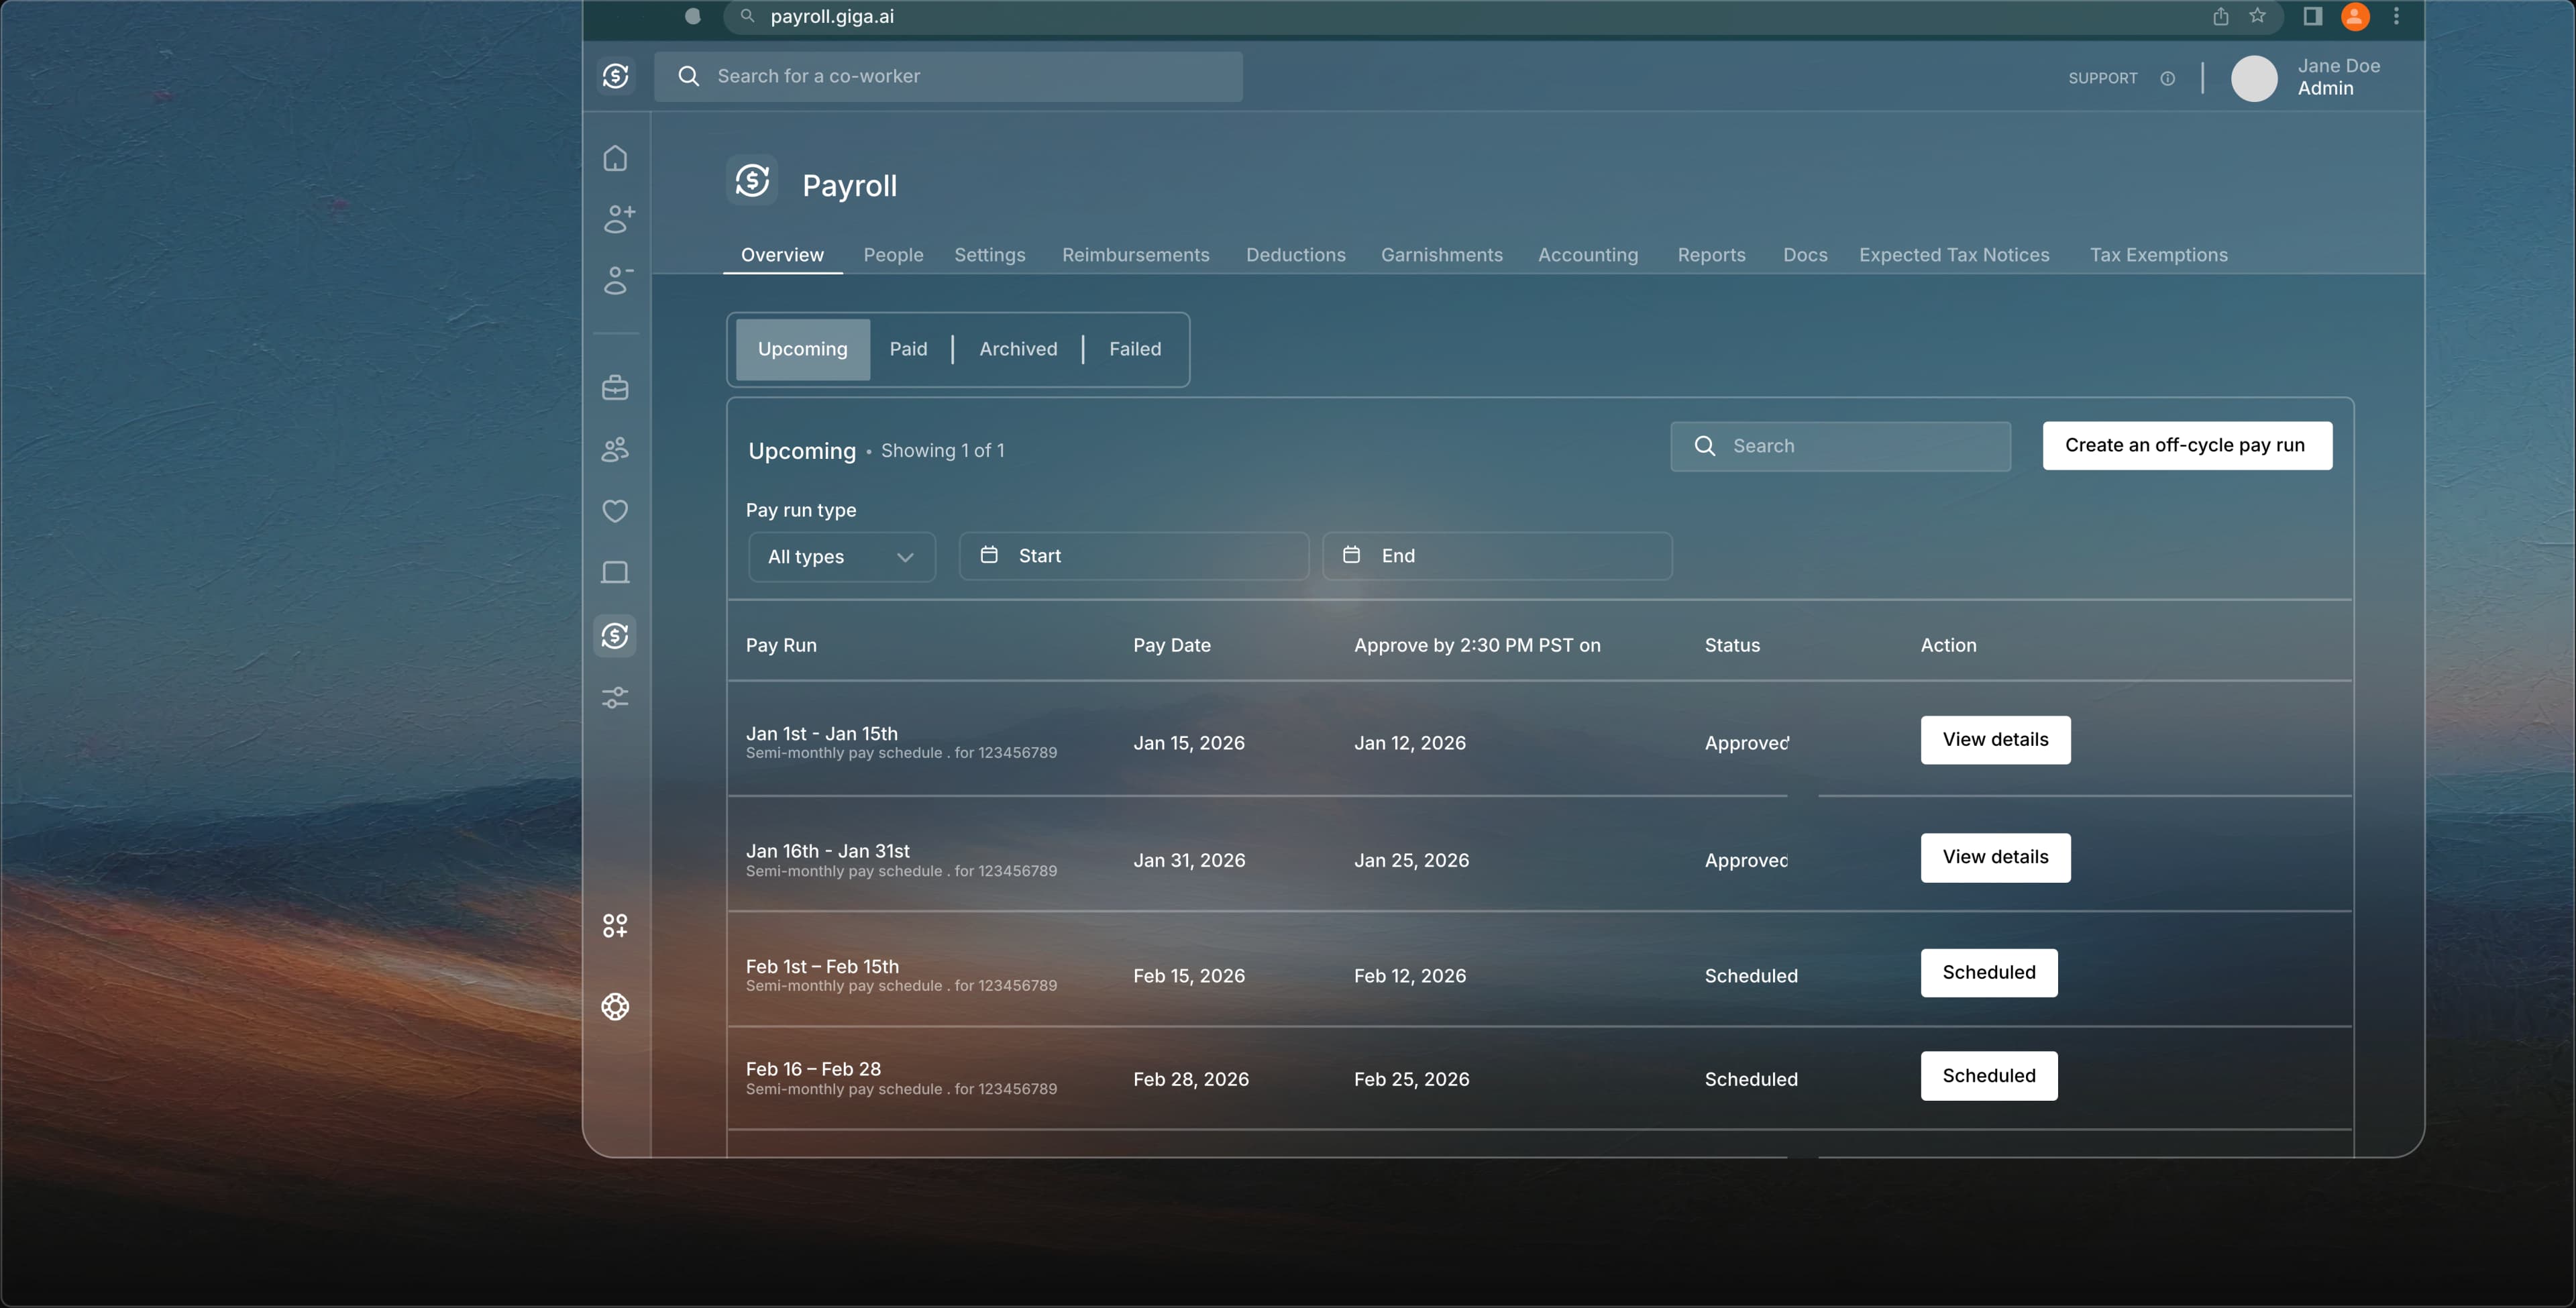
Task: Open the lifebuoy help sidebar icon
Action: click(615, 1006)
